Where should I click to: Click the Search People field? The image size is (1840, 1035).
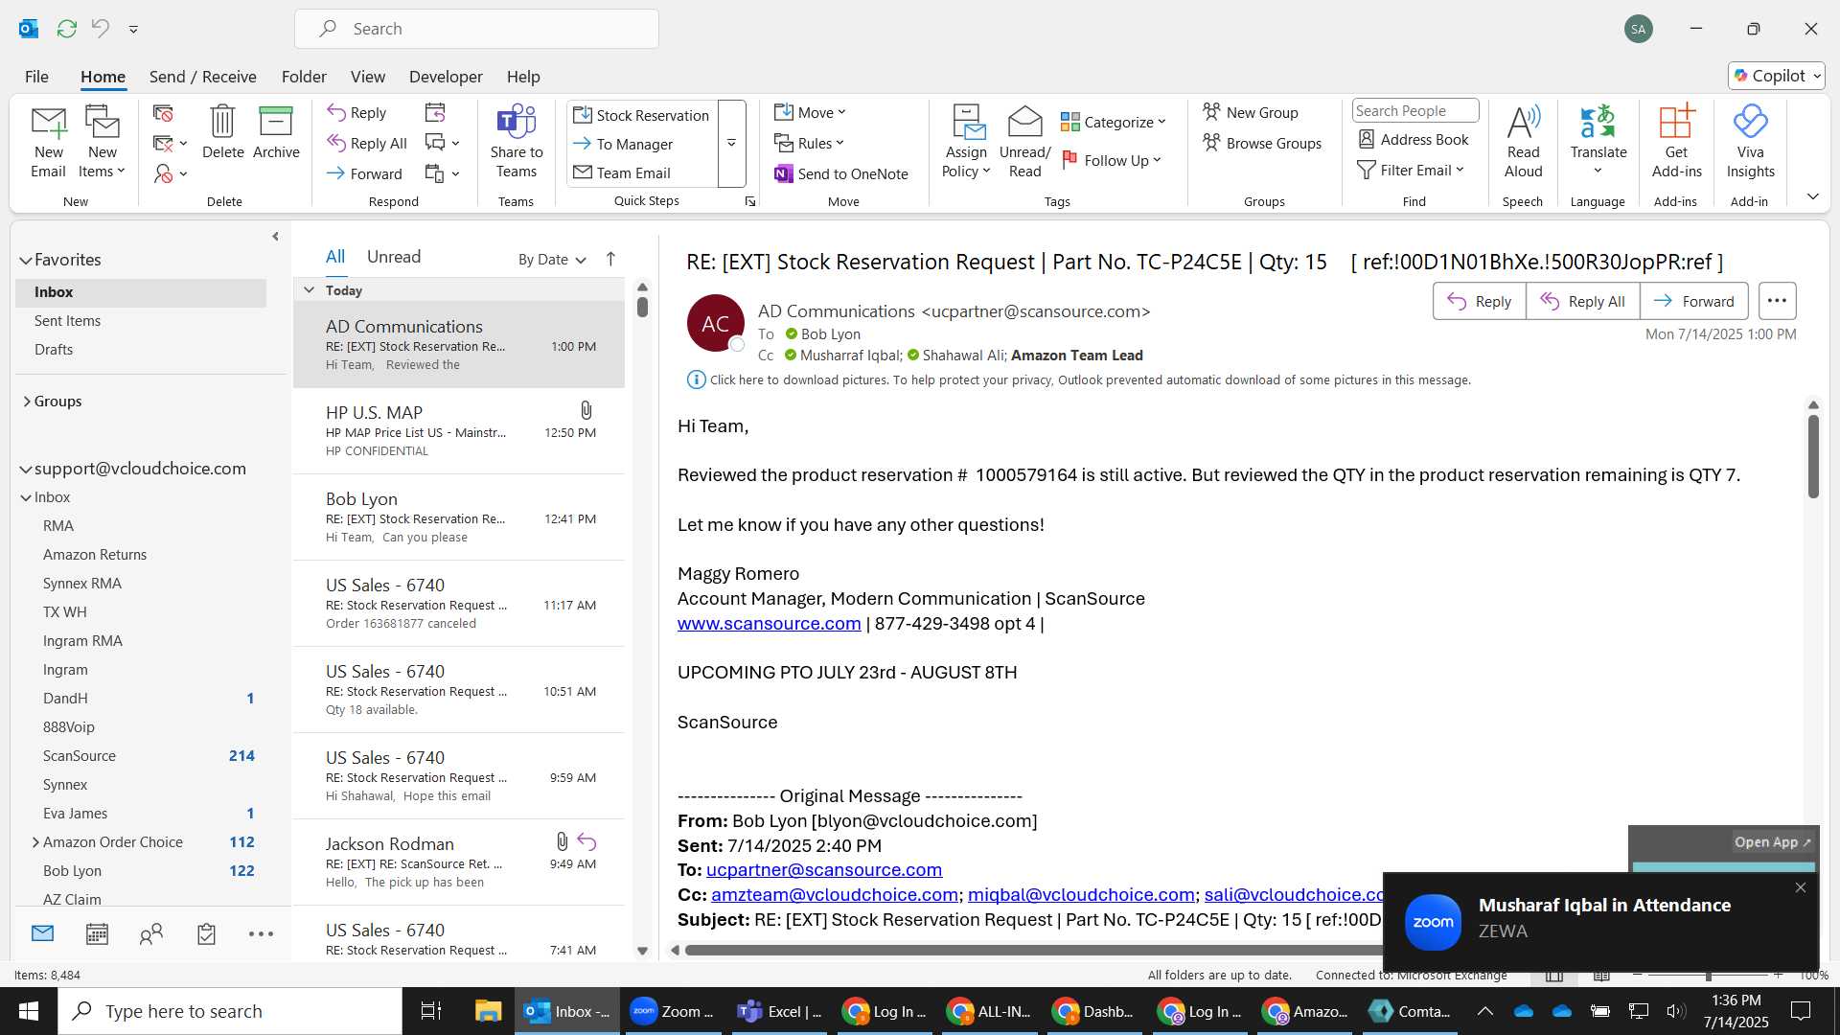pos(1414,111)
